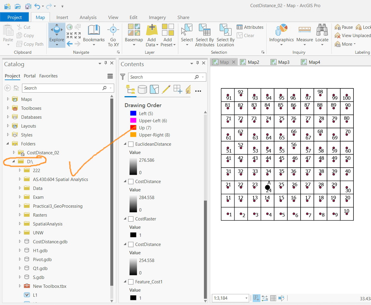371x305 pixels.
Task: Click the Add Data icon
Action: tap(152, 30)
